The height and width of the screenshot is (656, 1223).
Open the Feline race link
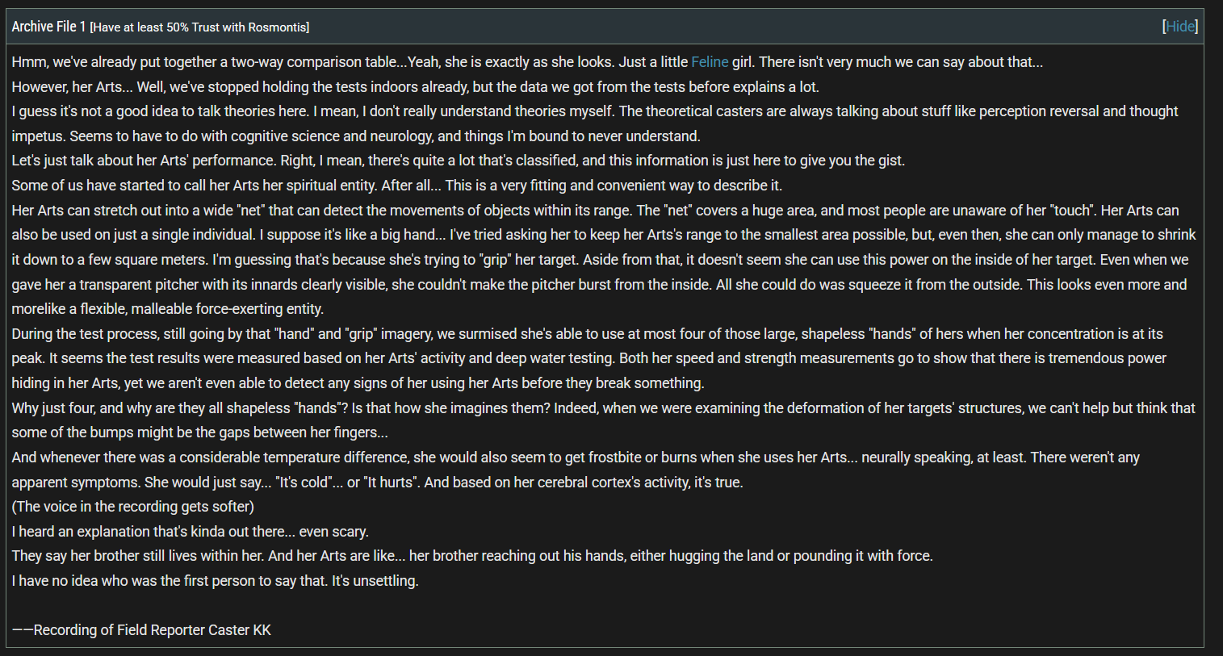click(x=710, y=62)
